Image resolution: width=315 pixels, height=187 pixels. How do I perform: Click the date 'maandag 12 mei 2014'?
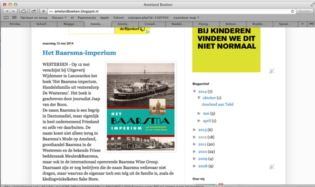click(58, 43)
